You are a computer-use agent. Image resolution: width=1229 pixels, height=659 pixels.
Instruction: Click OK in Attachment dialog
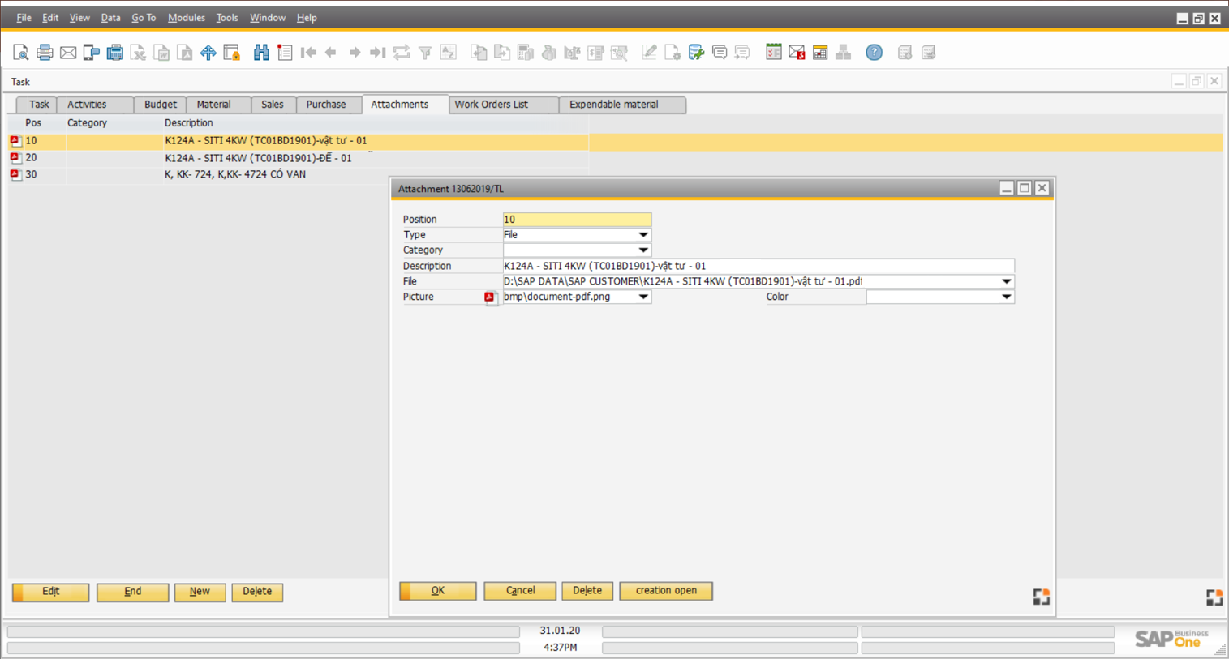438,591
